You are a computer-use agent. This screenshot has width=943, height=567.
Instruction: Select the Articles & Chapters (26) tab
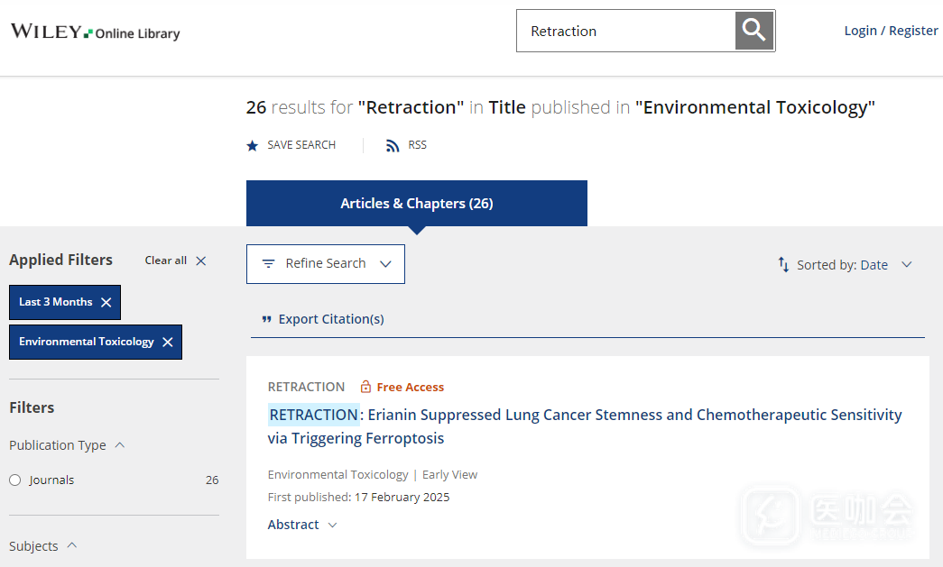point(416,204)
